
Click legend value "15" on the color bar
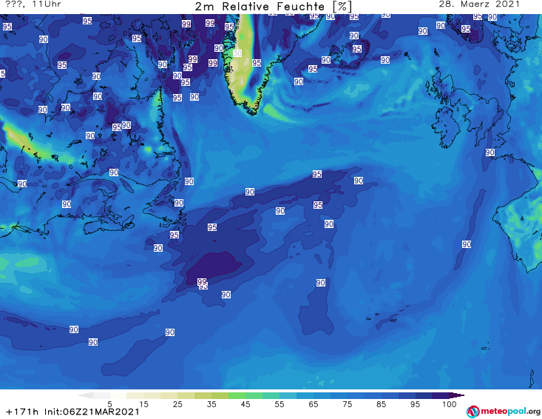143,404
